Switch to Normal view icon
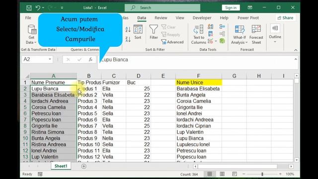Image resolution: width=318 pixels, height=179 pixels. coord(210,174)
